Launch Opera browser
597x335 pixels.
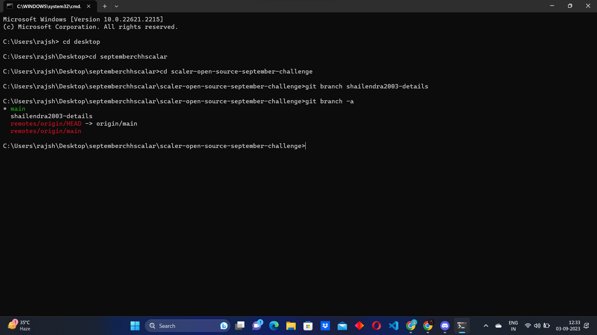pyautogui.click(x=377, y=326)
